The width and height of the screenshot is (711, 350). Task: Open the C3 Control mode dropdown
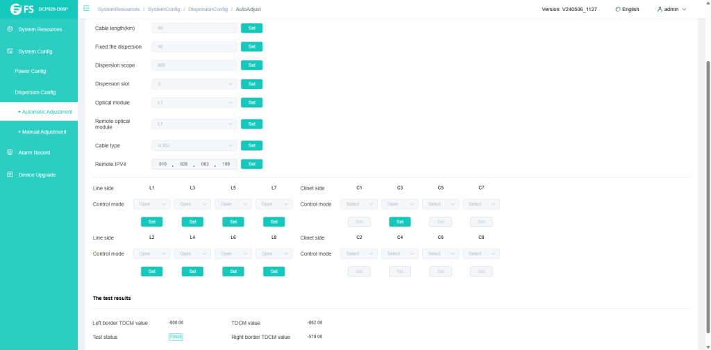[399, 204]
